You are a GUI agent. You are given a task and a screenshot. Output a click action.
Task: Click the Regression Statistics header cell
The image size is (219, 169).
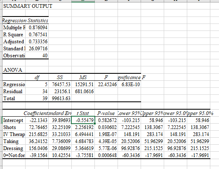[x=26, y=21]
